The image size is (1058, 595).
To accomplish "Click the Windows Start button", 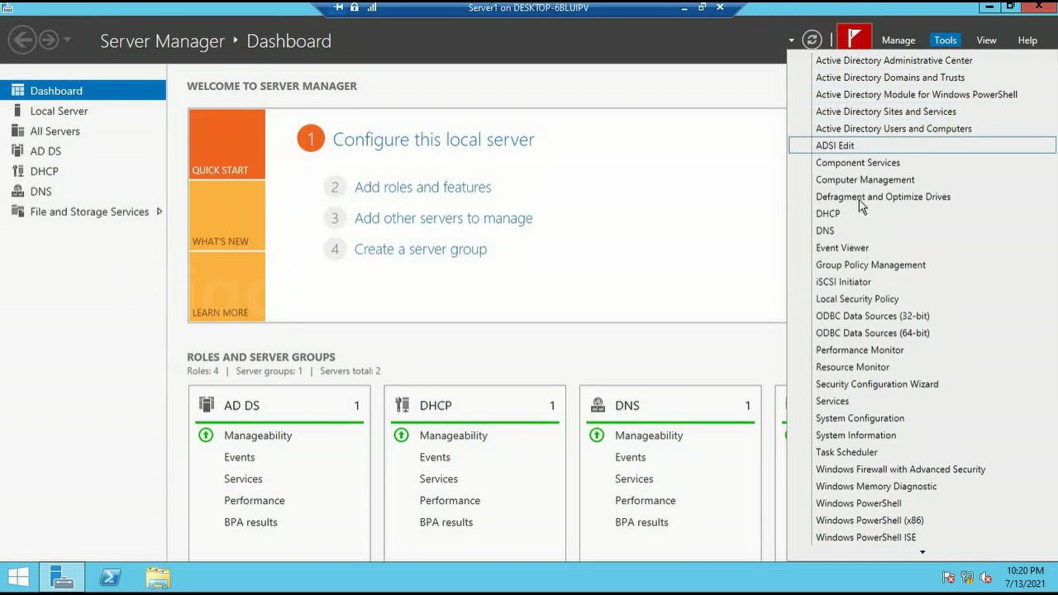I will pyautogui.click(x=18, y=578).
